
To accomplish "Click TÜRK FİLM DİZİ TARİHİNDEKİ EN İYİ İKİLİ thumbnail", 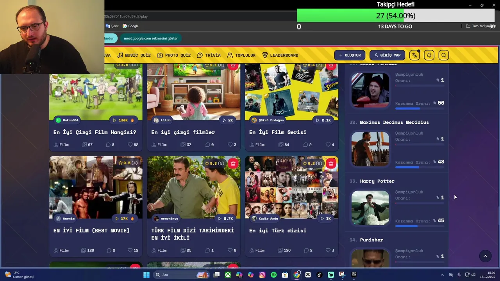I will (194, 187).
